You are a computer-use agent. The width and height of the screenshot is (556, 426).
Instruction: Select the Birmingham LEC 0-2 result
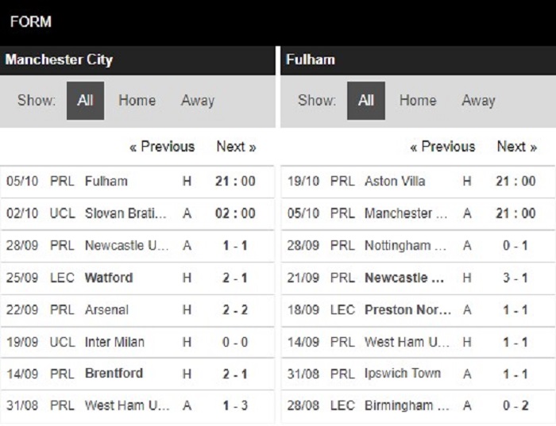pyautogui.click(x=419, y=406)
